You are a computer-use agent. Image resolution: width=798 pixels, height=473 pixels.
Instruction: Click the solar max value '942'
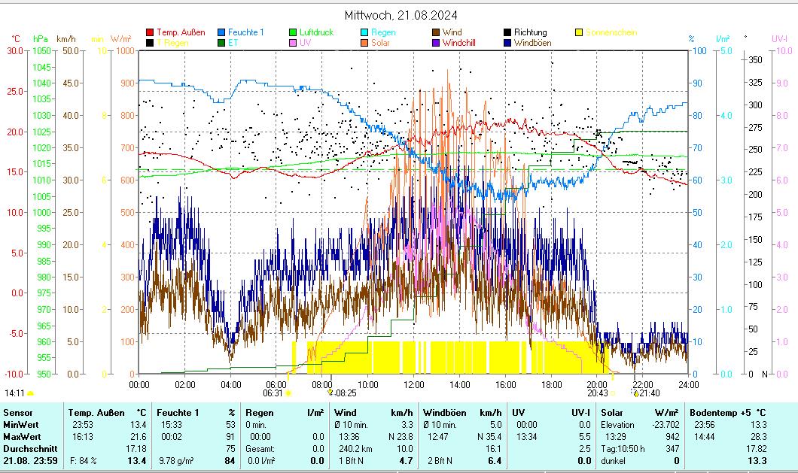672,437
